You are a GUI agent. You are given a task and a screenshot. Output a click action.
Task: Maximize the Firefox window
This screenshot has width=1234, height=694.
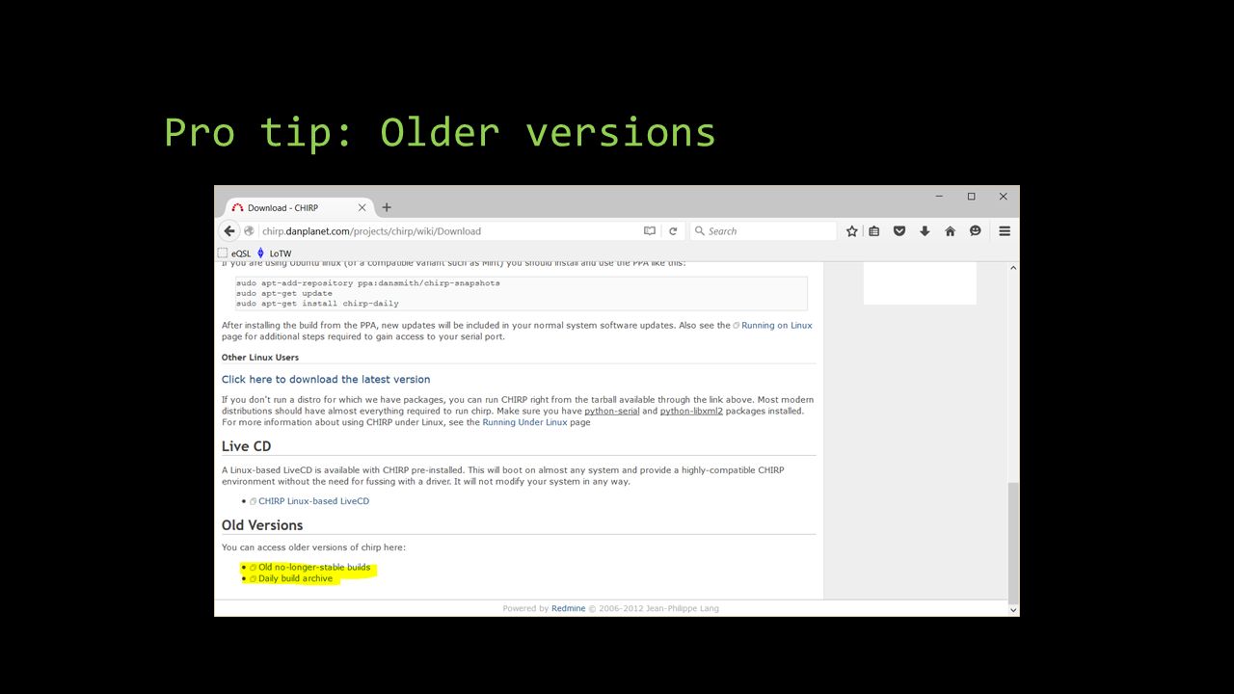coord(971,197)
